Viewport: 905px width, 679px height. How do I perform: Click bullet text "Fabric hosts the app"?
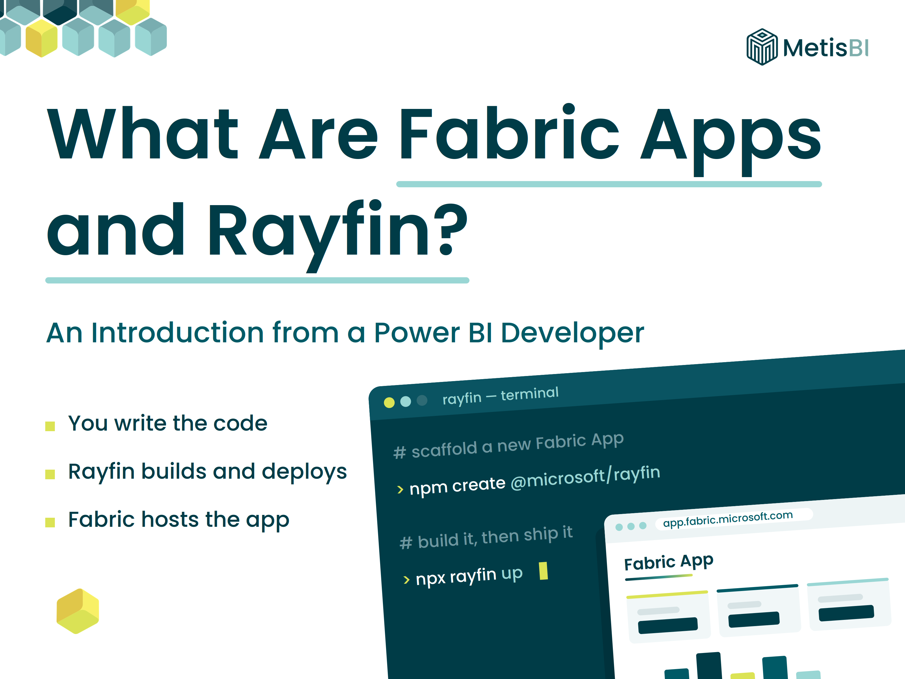(x=179, y=520)
